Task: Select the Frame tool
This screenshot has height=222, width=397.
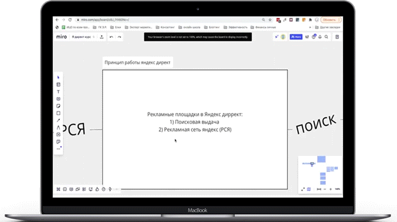Action: point(58,134)
